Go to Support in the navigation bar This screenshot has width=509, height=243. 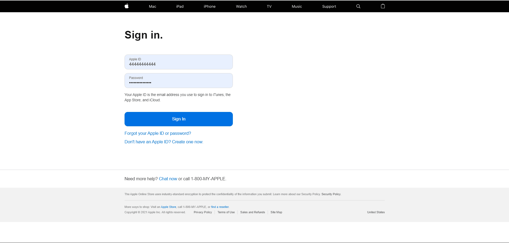[x=329, y=6]
